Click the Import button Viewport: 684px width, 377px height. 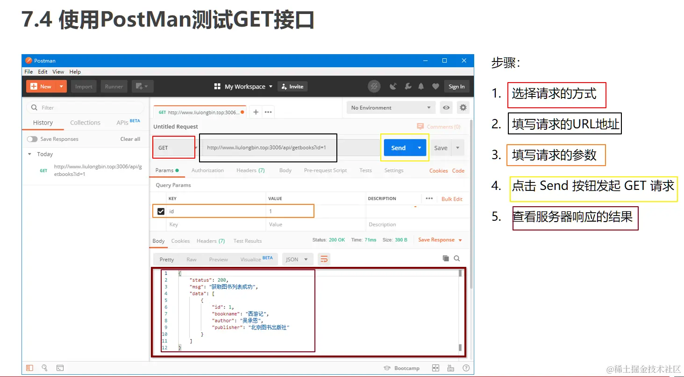tap(84, 86)
